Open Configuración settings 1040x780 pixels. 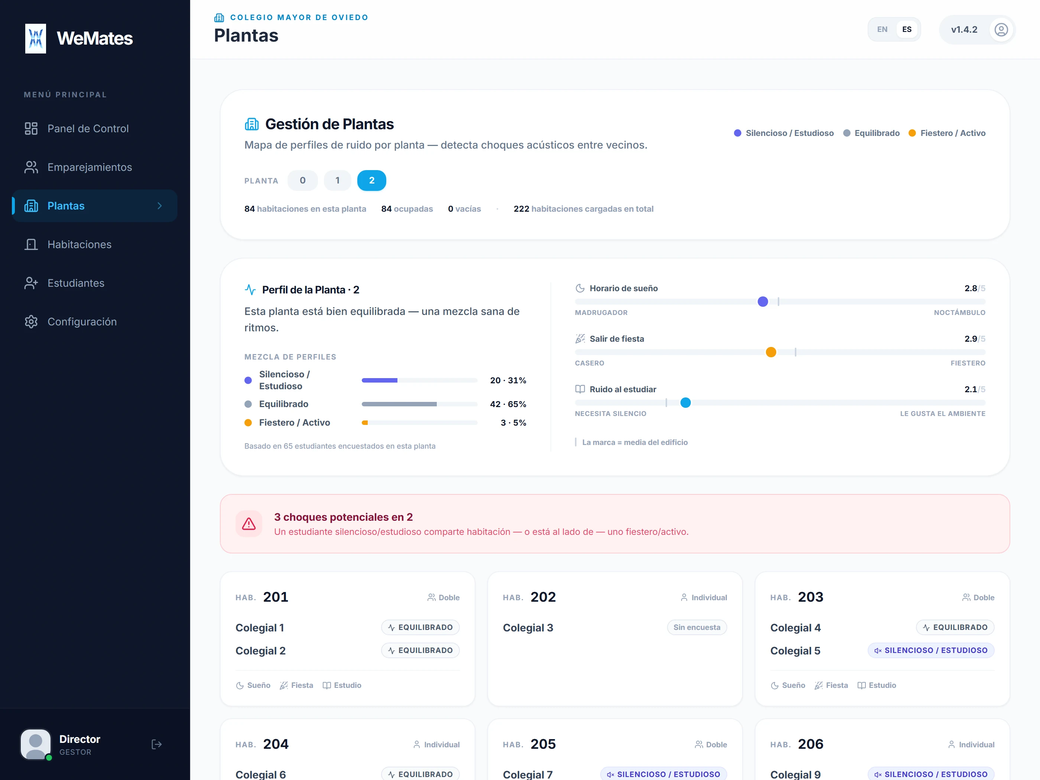(95, 322)
